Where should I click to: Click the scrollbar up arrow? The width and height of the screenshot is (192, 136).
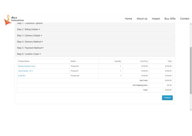coord(191,24)
